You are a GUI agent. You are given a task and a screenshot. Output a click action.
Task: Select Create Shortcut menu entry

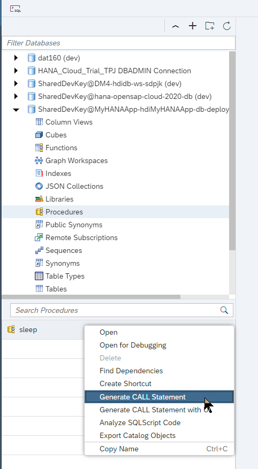(159, 384)
